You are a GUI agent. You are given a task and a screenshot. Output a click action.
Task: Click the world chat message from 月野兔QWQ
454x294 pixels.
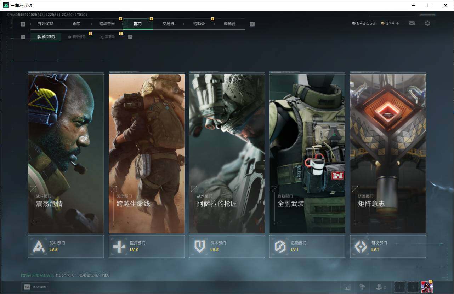[65, 275]
